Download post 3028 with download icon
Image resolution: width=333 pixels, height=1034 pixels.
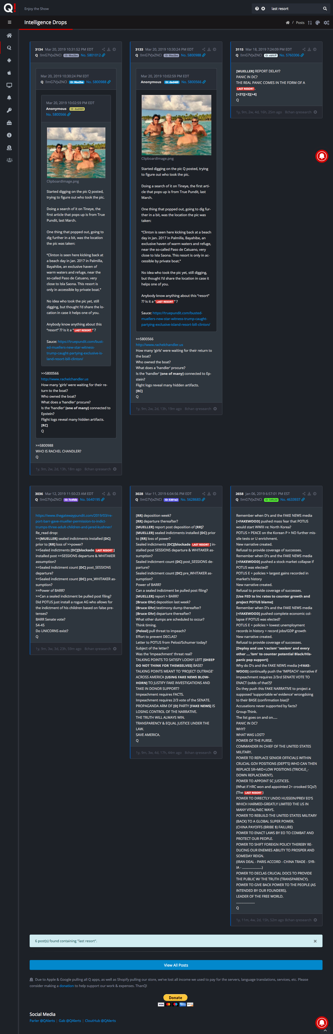[209, 494]
